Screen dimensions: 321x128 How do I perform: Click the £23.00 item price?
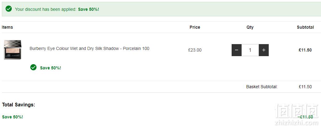[x=195, y=50]
